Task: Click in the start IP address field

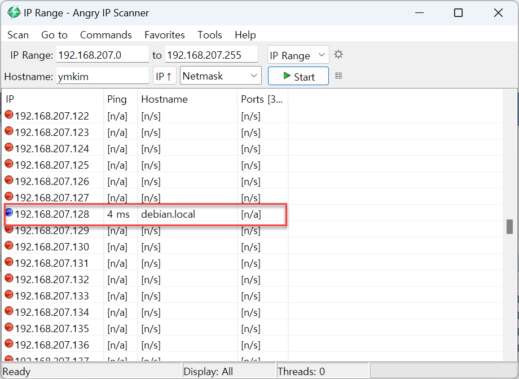Action: [103, 55]
